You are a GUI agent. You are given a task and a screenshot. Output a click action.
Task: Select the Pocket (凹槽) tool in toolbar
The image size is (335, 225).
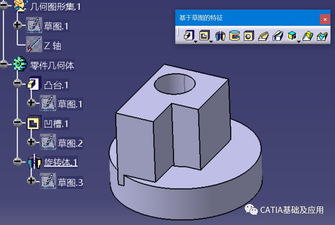tap(204, 35)
